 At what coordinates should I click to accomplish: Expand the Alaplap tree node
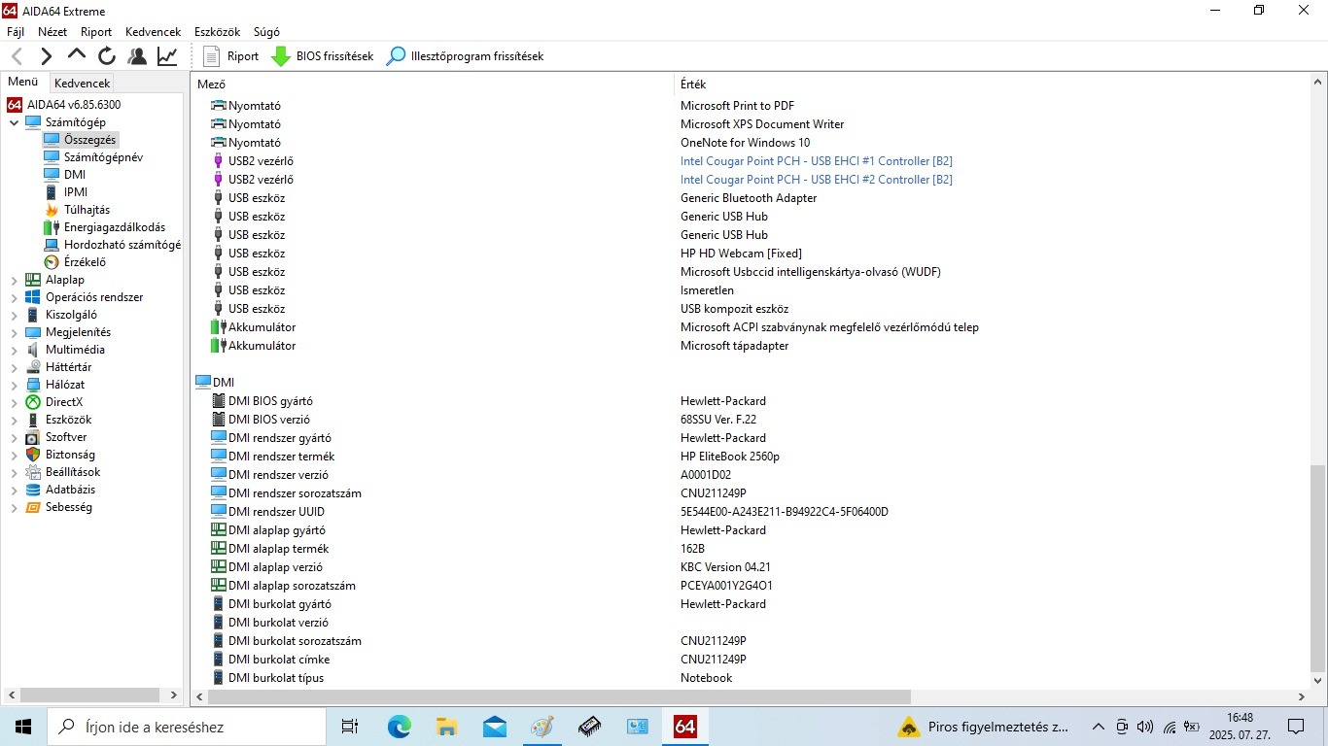point(14,280)
